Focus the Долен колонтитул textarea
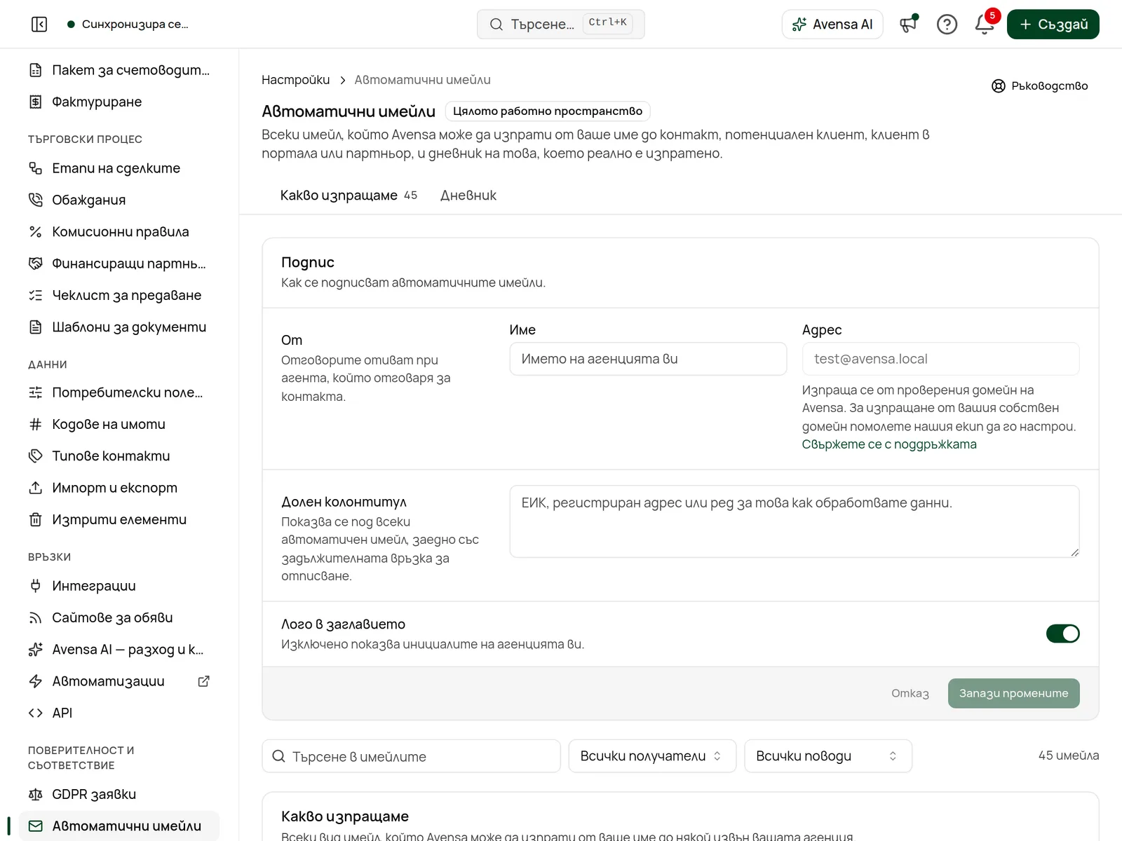Image resolution: width=1122 pixels, height=841 pixels. (795, 521)
